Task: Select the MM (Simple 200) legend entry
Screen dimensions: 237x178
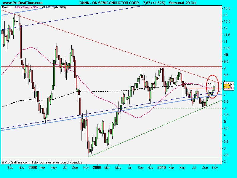Action: [x=54, y=7]
